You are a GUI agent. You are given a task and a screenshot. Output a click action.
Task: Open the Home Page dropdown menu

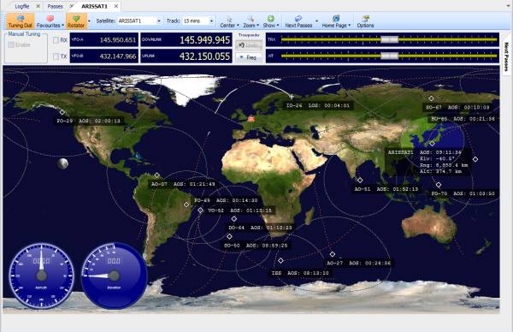pos(336,21)
